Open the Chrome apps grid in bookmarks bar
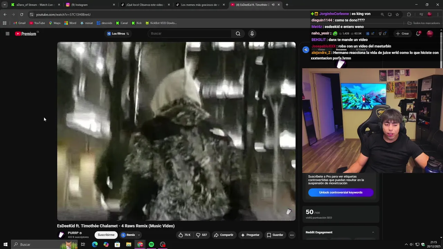Screen dimensions: 443x249 point(4,23)
